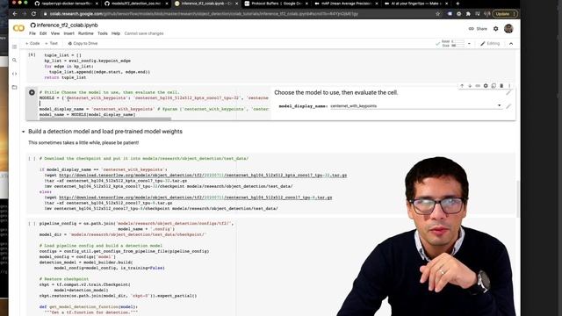Close the Protocol Buffers browser tab

(306, 4)
